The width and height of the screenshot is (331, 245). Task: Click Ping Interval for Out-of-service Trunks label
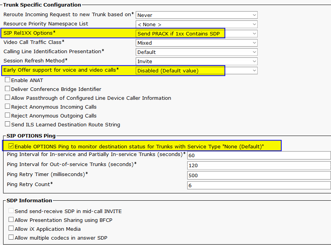[x=71, y=164]
